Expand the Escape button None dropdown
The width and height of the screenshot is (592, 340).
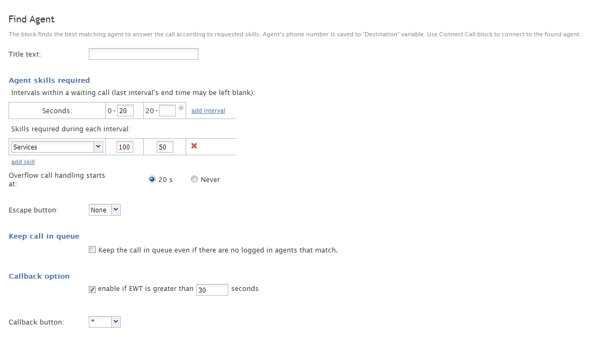[105, 210]
